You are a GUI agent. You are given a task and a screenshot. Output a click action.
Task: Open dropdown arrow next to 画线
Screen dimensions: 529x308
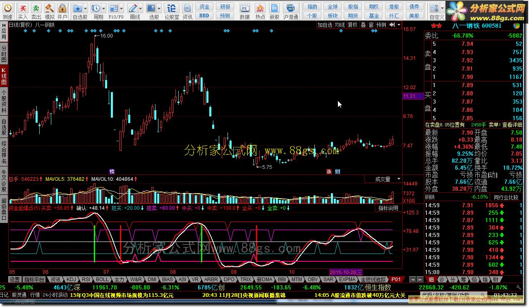(x=141, y=8)
